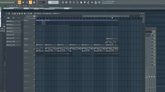Select the Pattern 99 clip on Track 6

40,53
